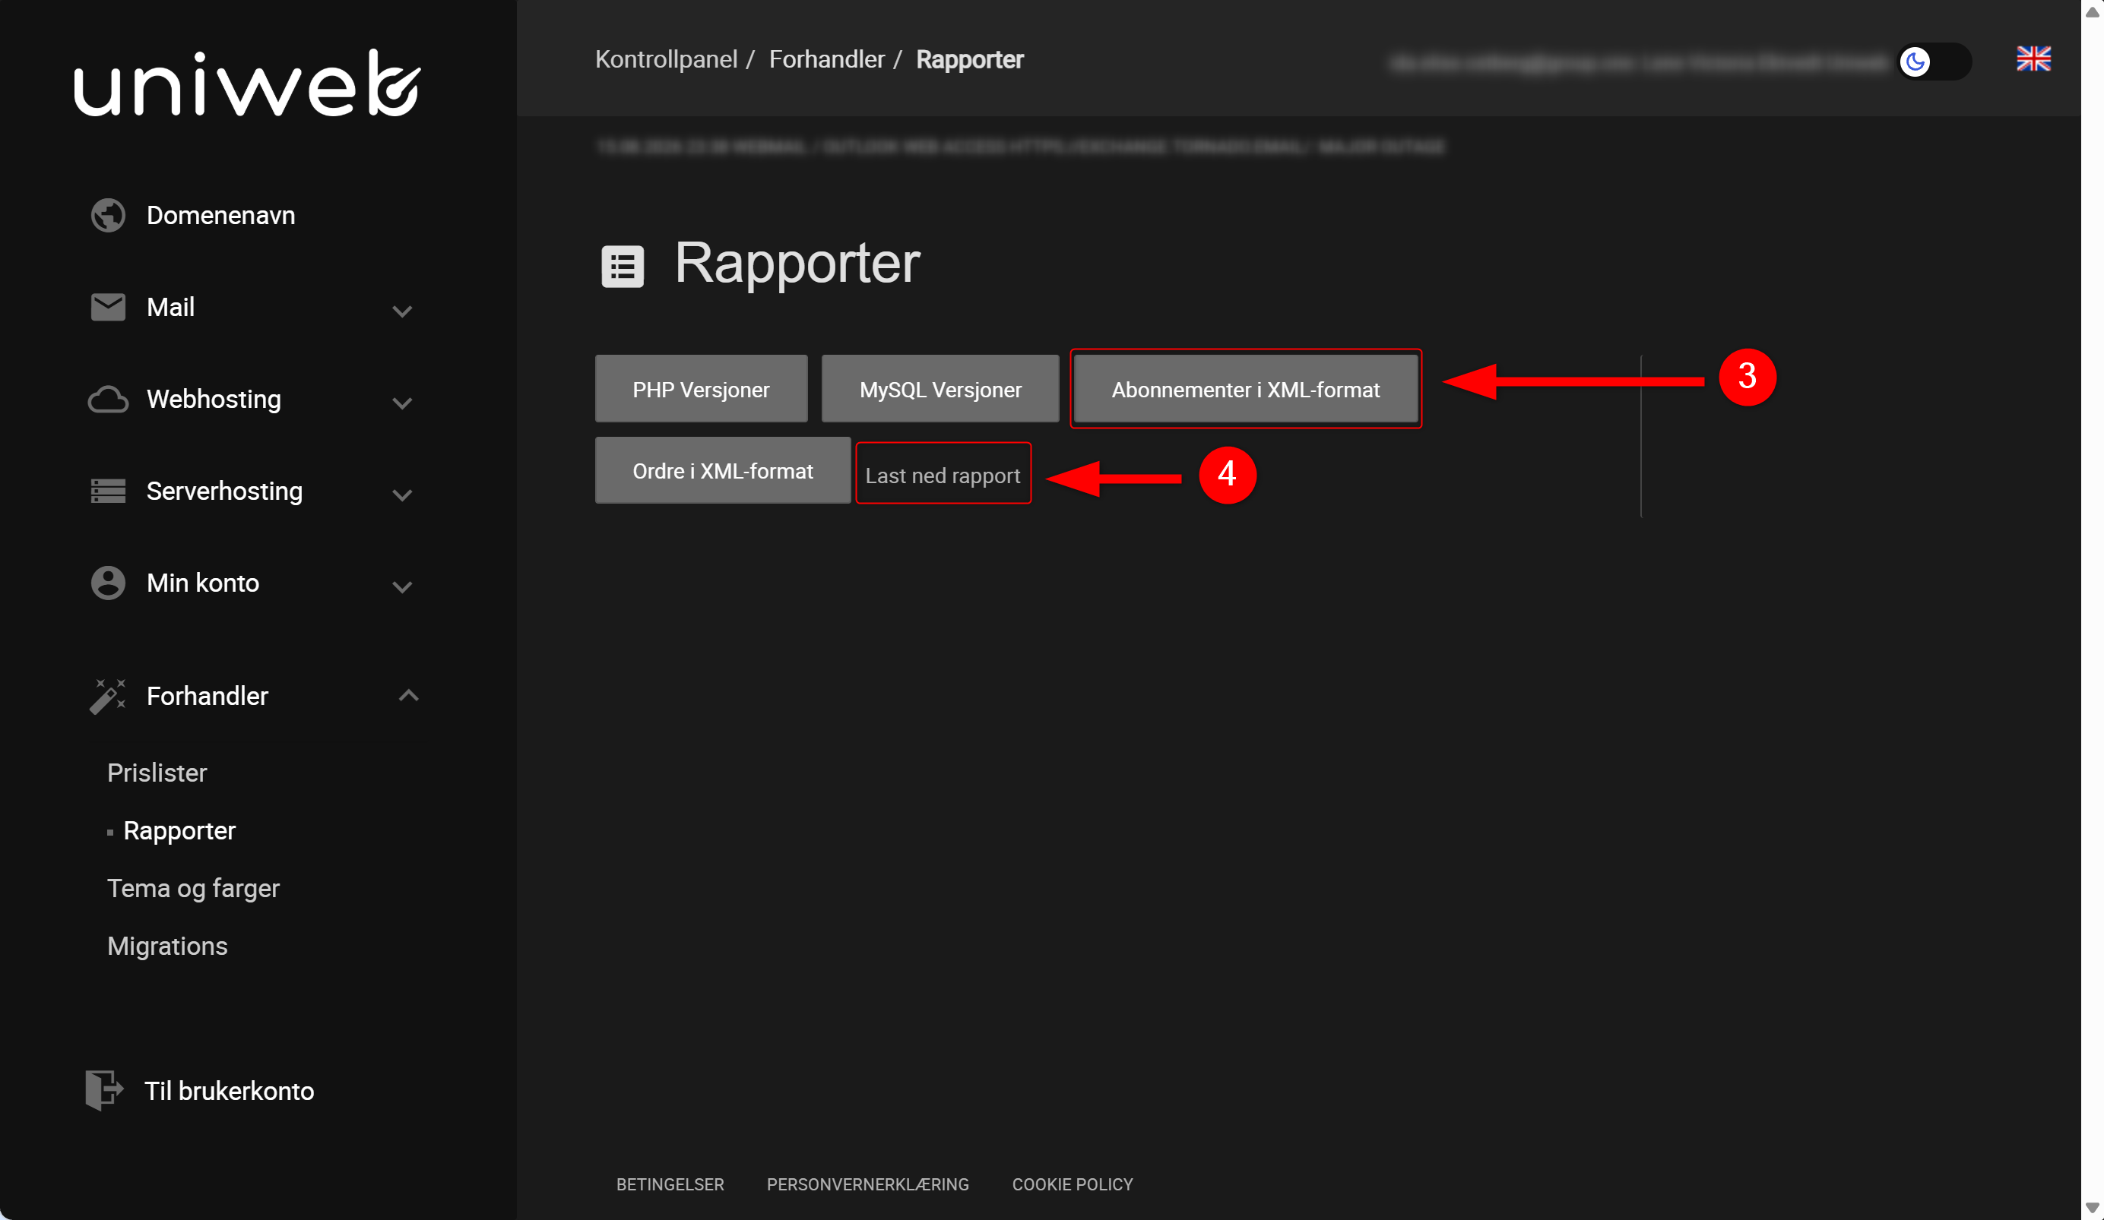Screen dimensions: 2104x1220
Task: Click the Mail envelope icon
Action: (x=108, y=307)
